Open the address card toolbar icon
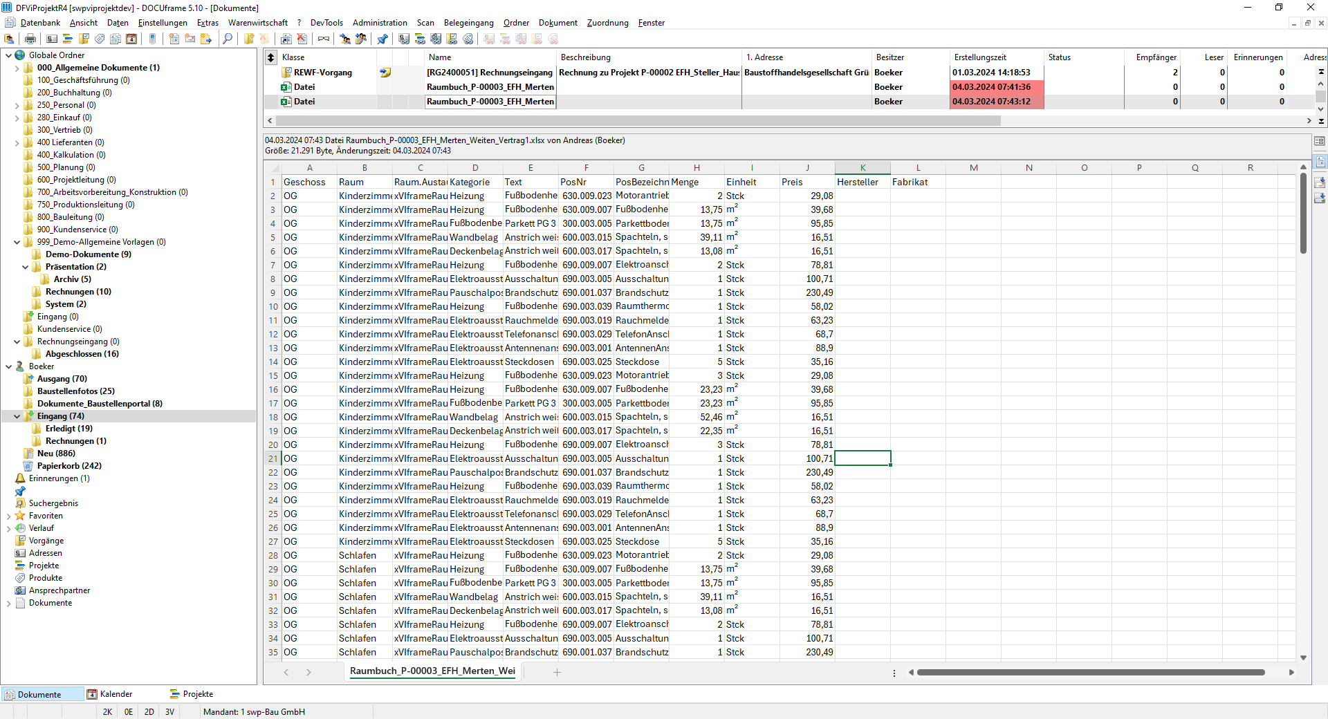Viewport: 1328px width, 719px height. pos(52,39)
